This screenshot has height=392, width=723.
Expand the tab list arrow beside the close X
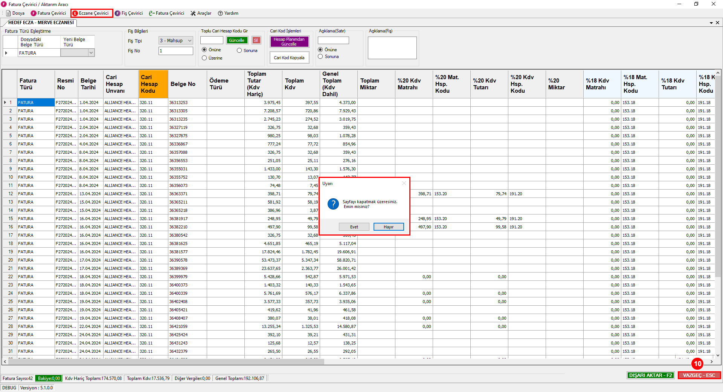click(x=711, y=23)
